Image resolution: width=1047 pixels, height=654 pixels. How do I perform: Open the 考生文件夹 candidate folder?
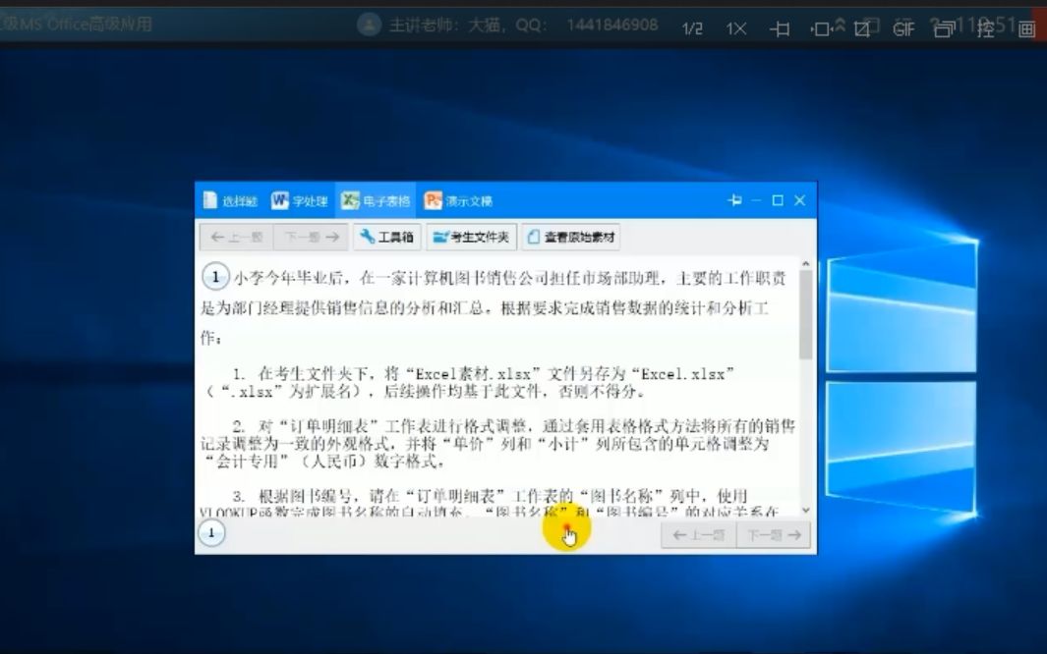click(471, 236)
